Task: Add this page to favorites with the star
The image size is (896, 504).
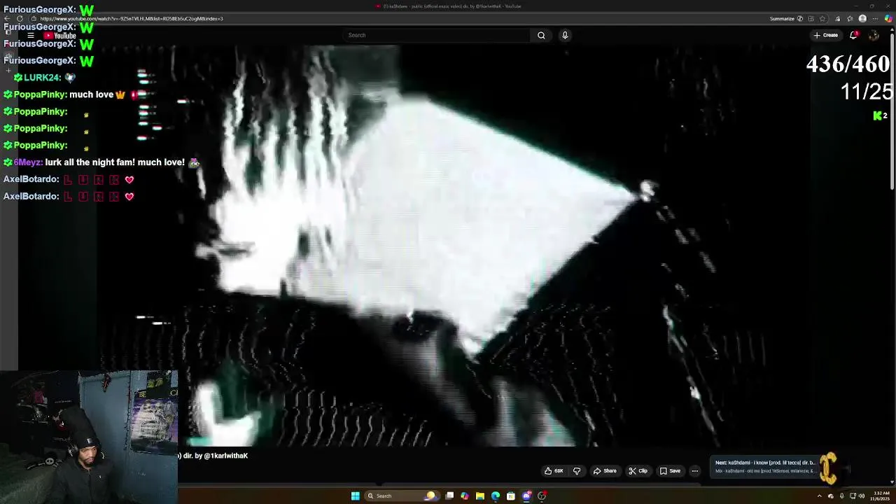Action: (822, 19)
